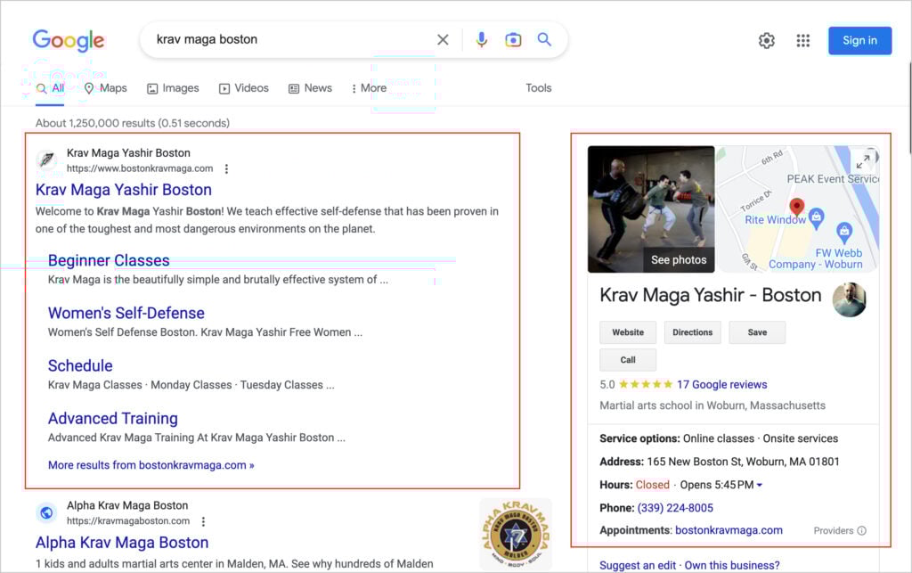Click the Call button
The height and width of the screenshot is (573, 912).
tap(628, 360)
